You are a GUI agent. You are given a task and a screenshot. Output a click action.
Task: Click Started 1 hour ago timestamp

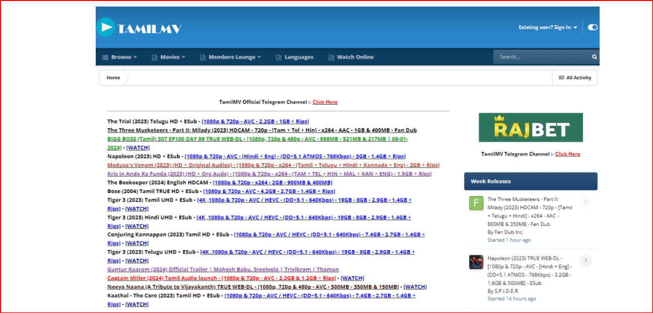click(509, 240)
